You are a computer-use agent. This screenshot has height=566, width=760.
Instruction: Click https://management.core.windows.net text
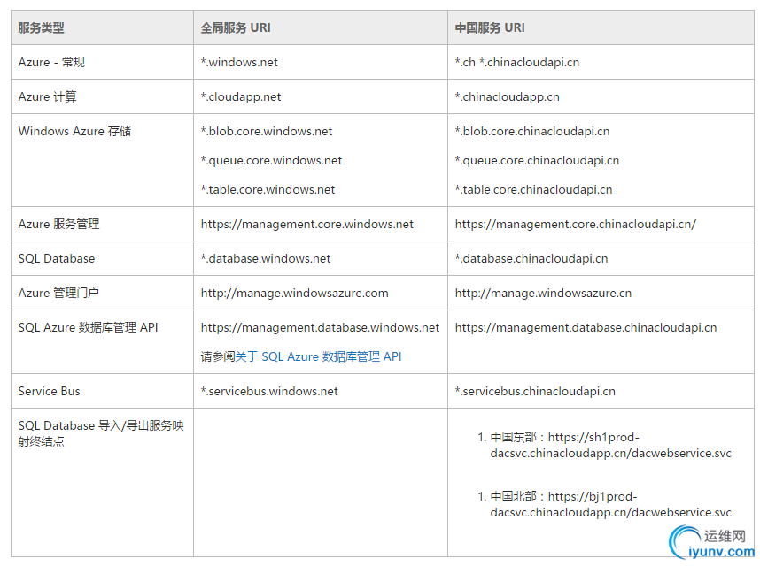(x=307, y=224)
